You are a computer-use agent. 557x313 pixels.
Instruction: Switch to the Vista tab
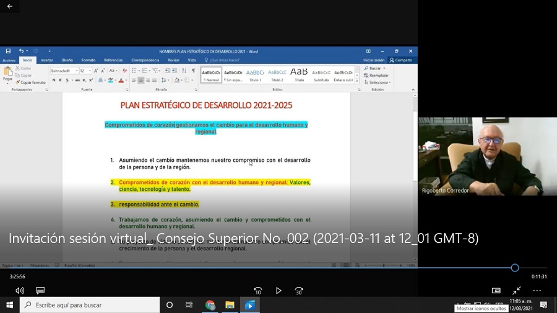192,60
